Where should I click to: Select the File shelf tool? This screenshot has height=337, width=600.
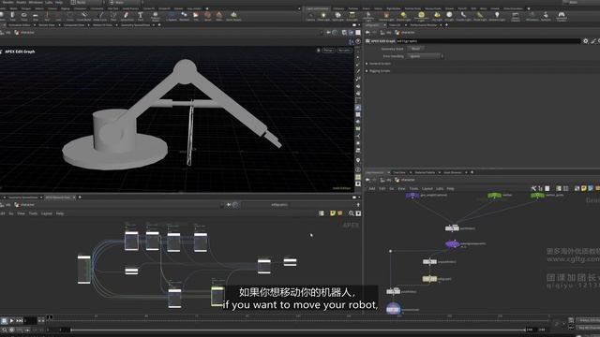tap(196, 16)
